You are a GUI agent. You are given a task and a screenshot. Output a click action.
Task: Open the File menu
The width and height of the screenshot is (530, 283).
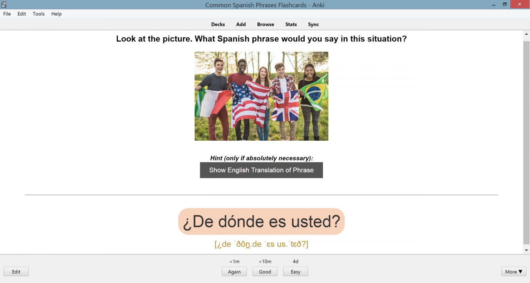[x=7, y=14]
